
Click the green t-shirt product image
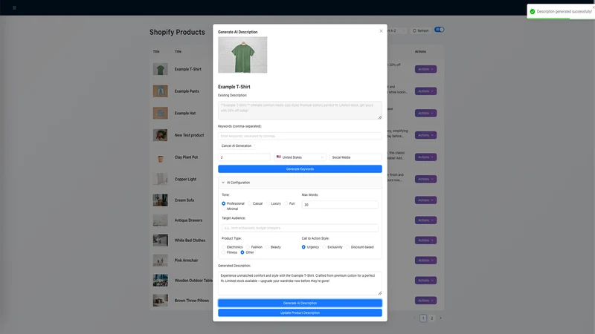tap(242, 54)
